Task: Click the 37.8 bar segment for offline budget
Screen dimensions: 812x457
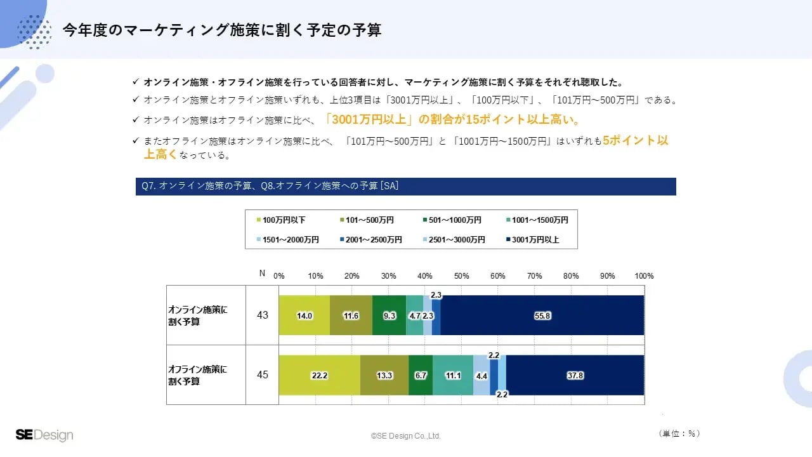Action: 575,375
